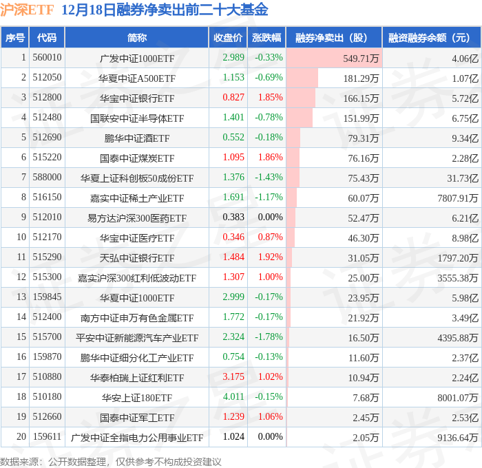
Task: Click net short sale 2.05万
Action: coord(366,438)
